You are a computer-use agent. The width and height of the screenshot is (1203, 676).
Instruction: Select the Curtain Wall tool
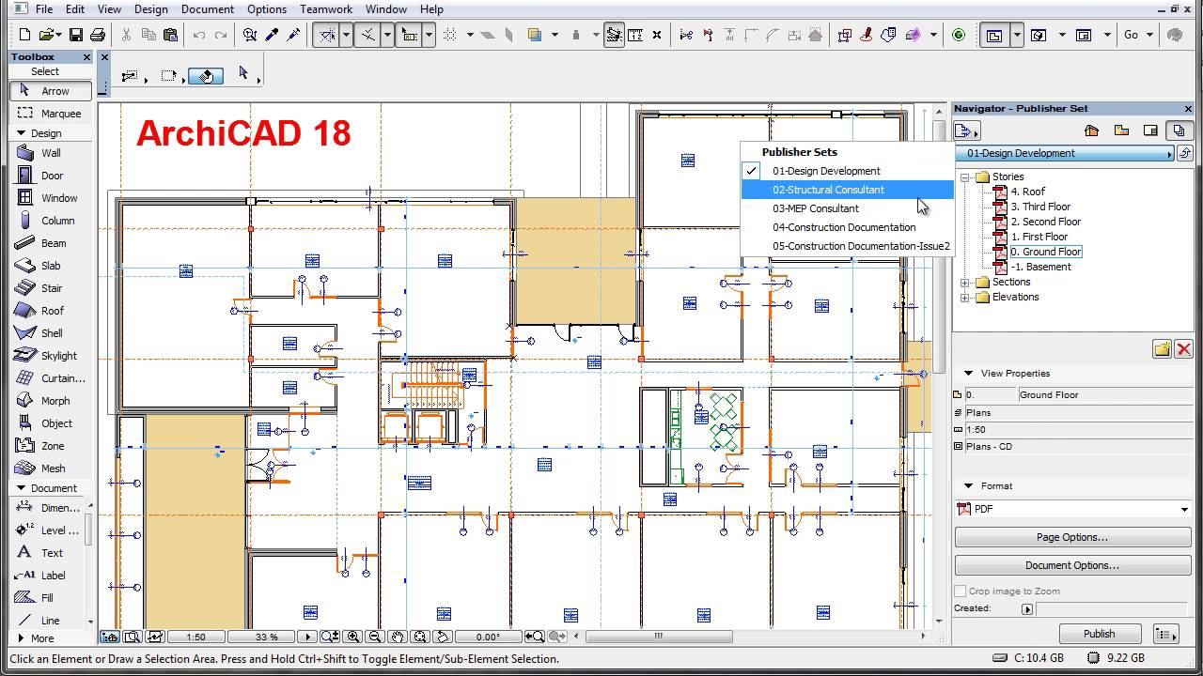click(52, 378)
